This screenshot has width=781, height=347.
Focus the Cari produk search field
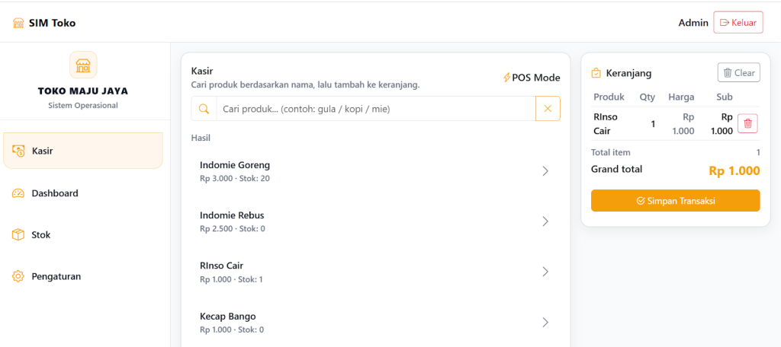(375, 109)
